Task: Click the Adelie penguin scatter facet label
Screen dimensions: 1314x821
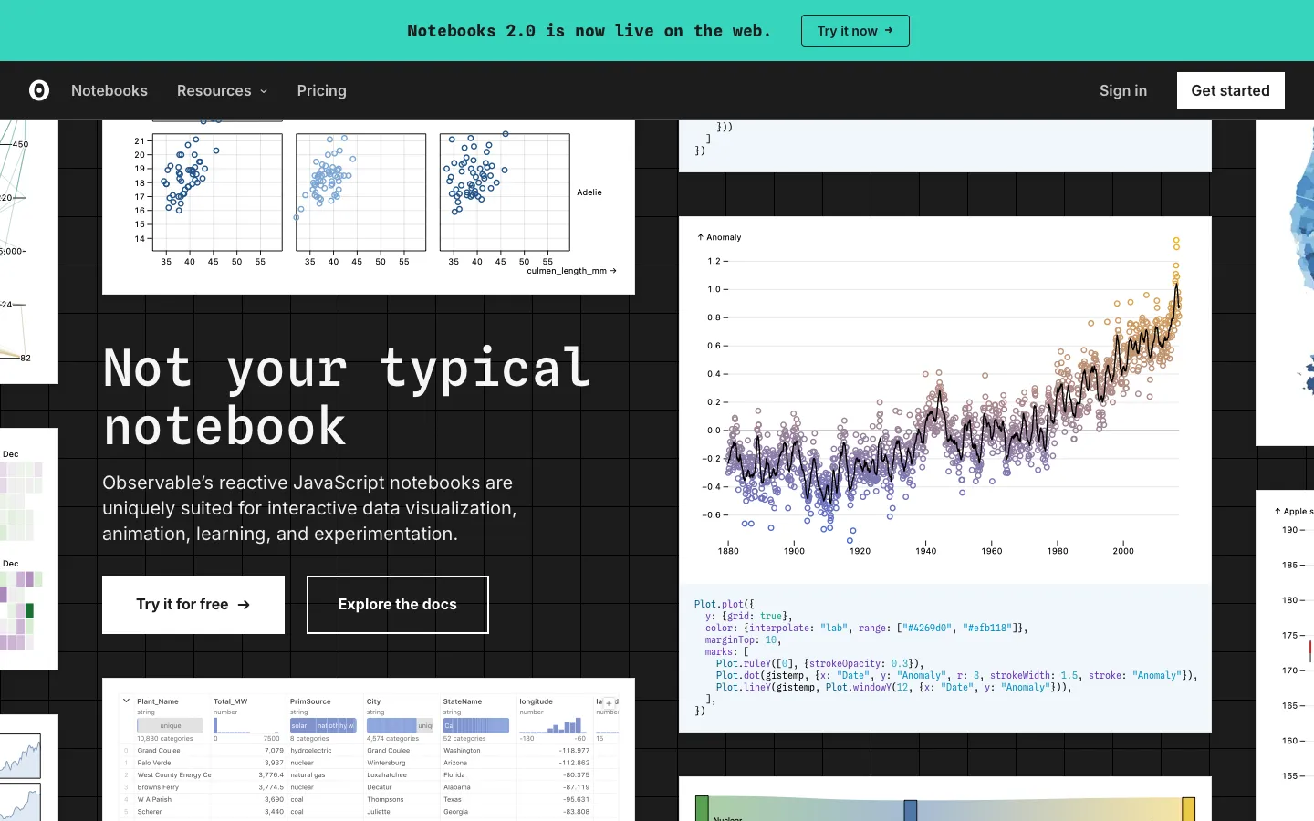Action: tap(589, 192)
